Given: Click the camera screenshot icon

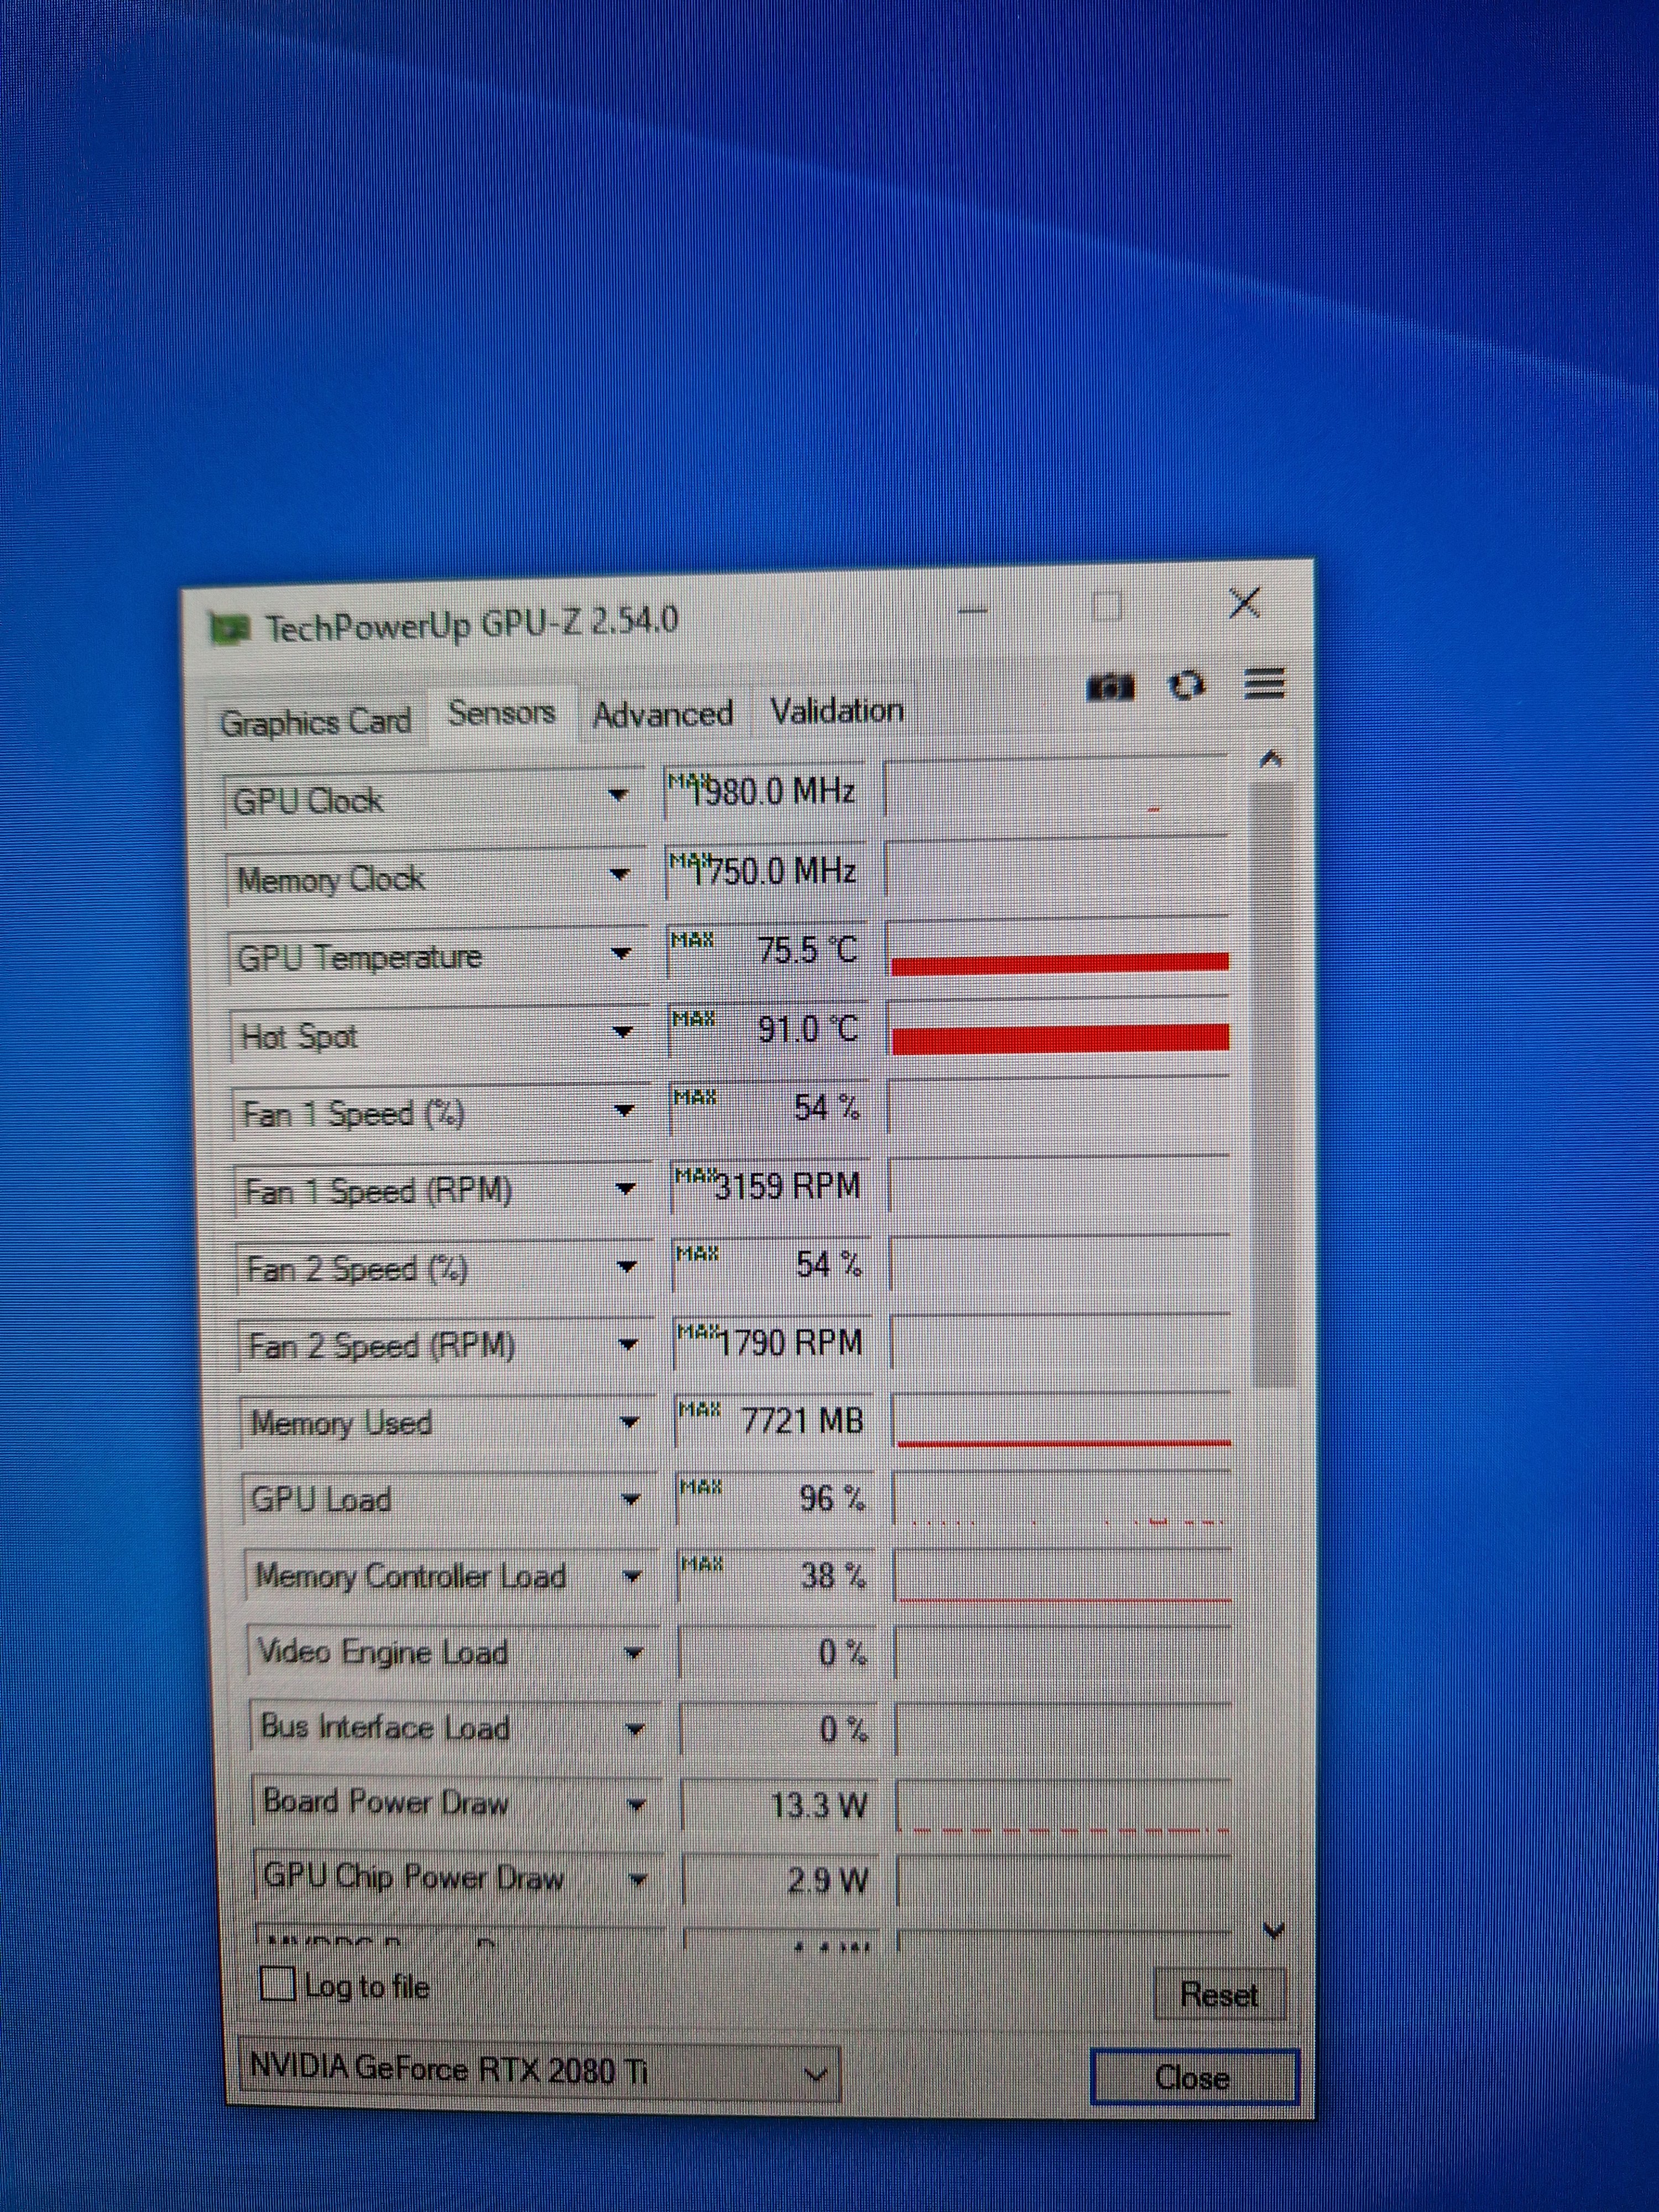Looking at the screenshot, I should (x=1110, y=687).
